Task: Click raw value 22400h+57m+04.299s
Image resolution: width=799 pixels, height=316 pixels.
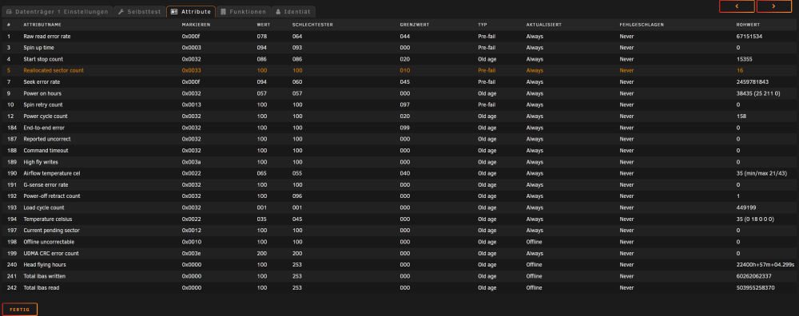Action: pyautogui.click(x=765, y=265)
